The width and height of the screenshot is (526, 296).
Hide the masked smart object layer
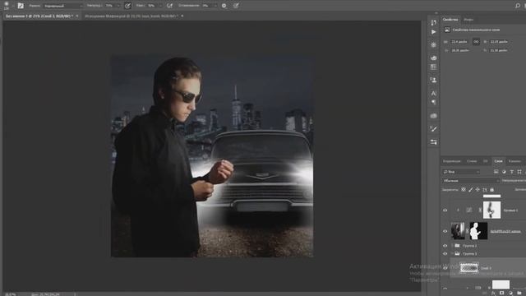445,231
